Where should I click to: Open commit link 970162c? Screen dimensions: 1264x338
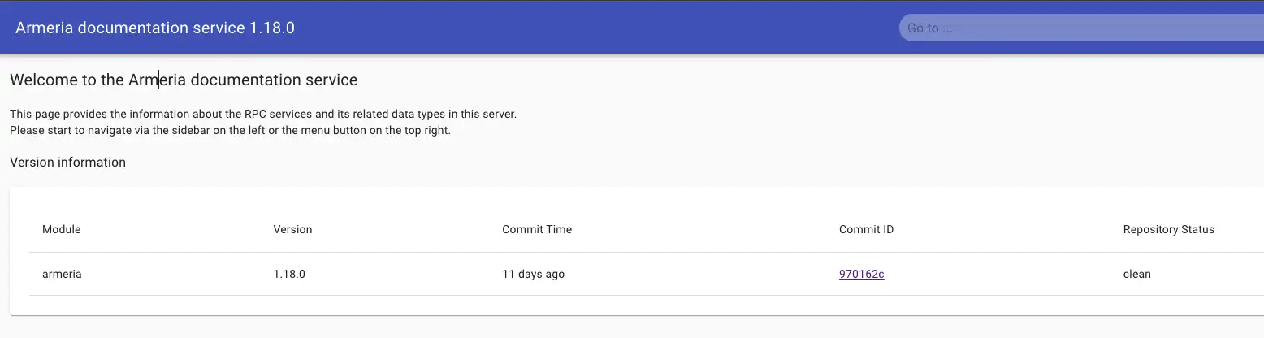coord(861,274)
